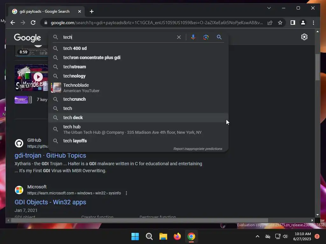Report inappropriate predictions link
Image resolution: width=326 pixels, height=244 pixels.
tap(198, 149)
